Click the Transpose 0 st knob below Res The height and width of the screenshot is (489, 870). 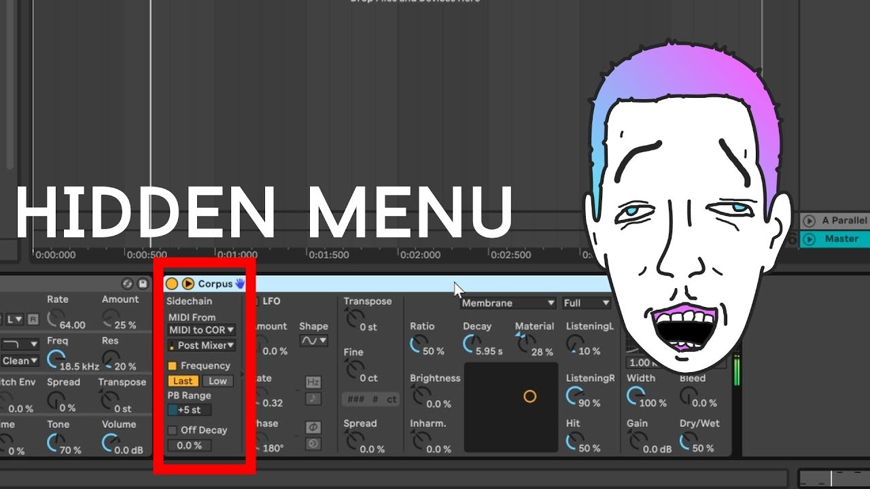[x=110, y=399]
